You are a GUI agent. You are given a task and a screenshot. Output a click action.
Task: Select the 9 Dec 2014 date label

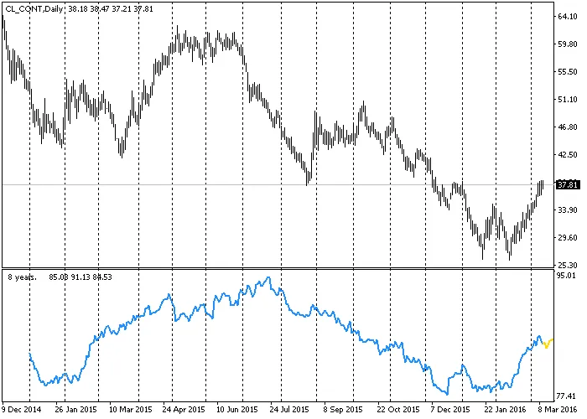21,410
